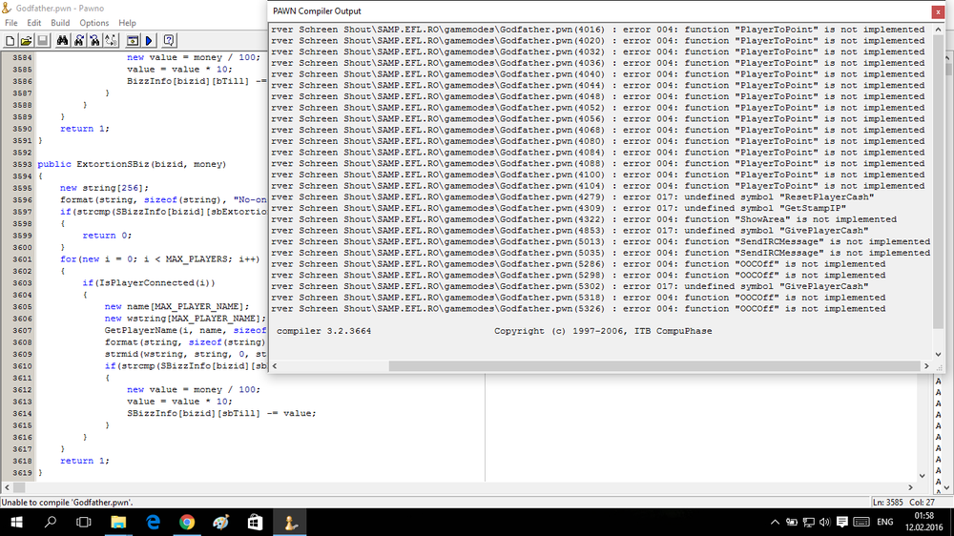
Task: Click the Ln: 3585 status bar indicator
Action: click(887, 503)
